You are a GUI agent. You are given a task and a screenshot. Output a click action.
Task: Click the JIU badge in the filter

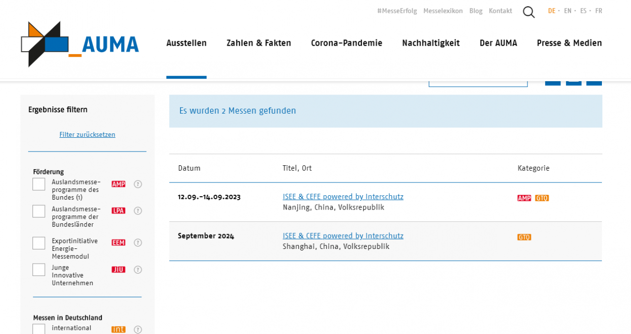[118, 270]
